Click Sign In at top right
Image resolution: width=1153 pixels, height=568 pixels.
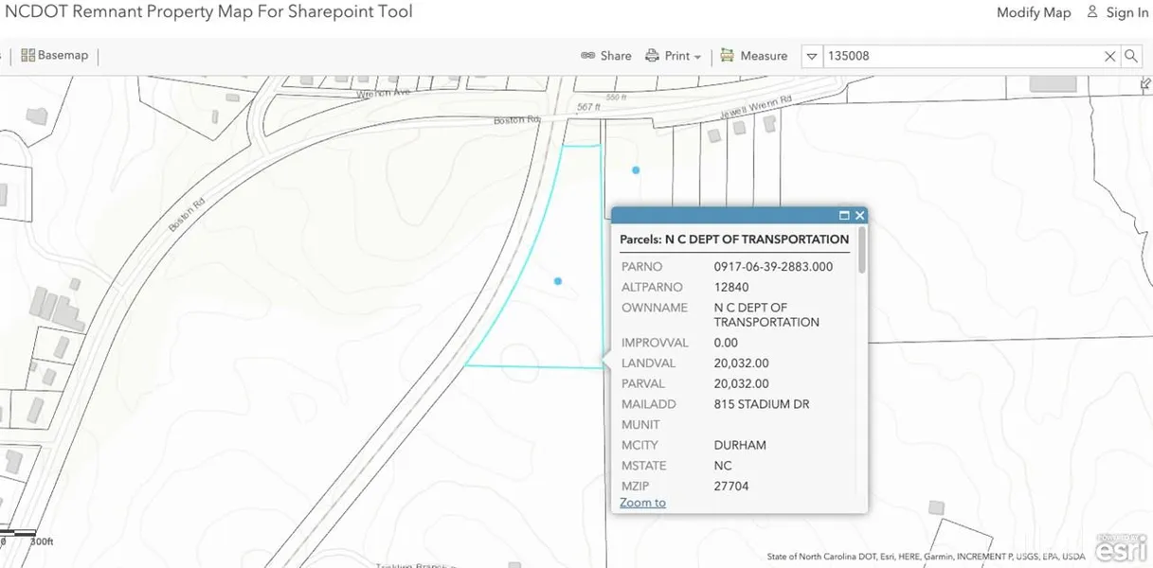click(1126, 12)
